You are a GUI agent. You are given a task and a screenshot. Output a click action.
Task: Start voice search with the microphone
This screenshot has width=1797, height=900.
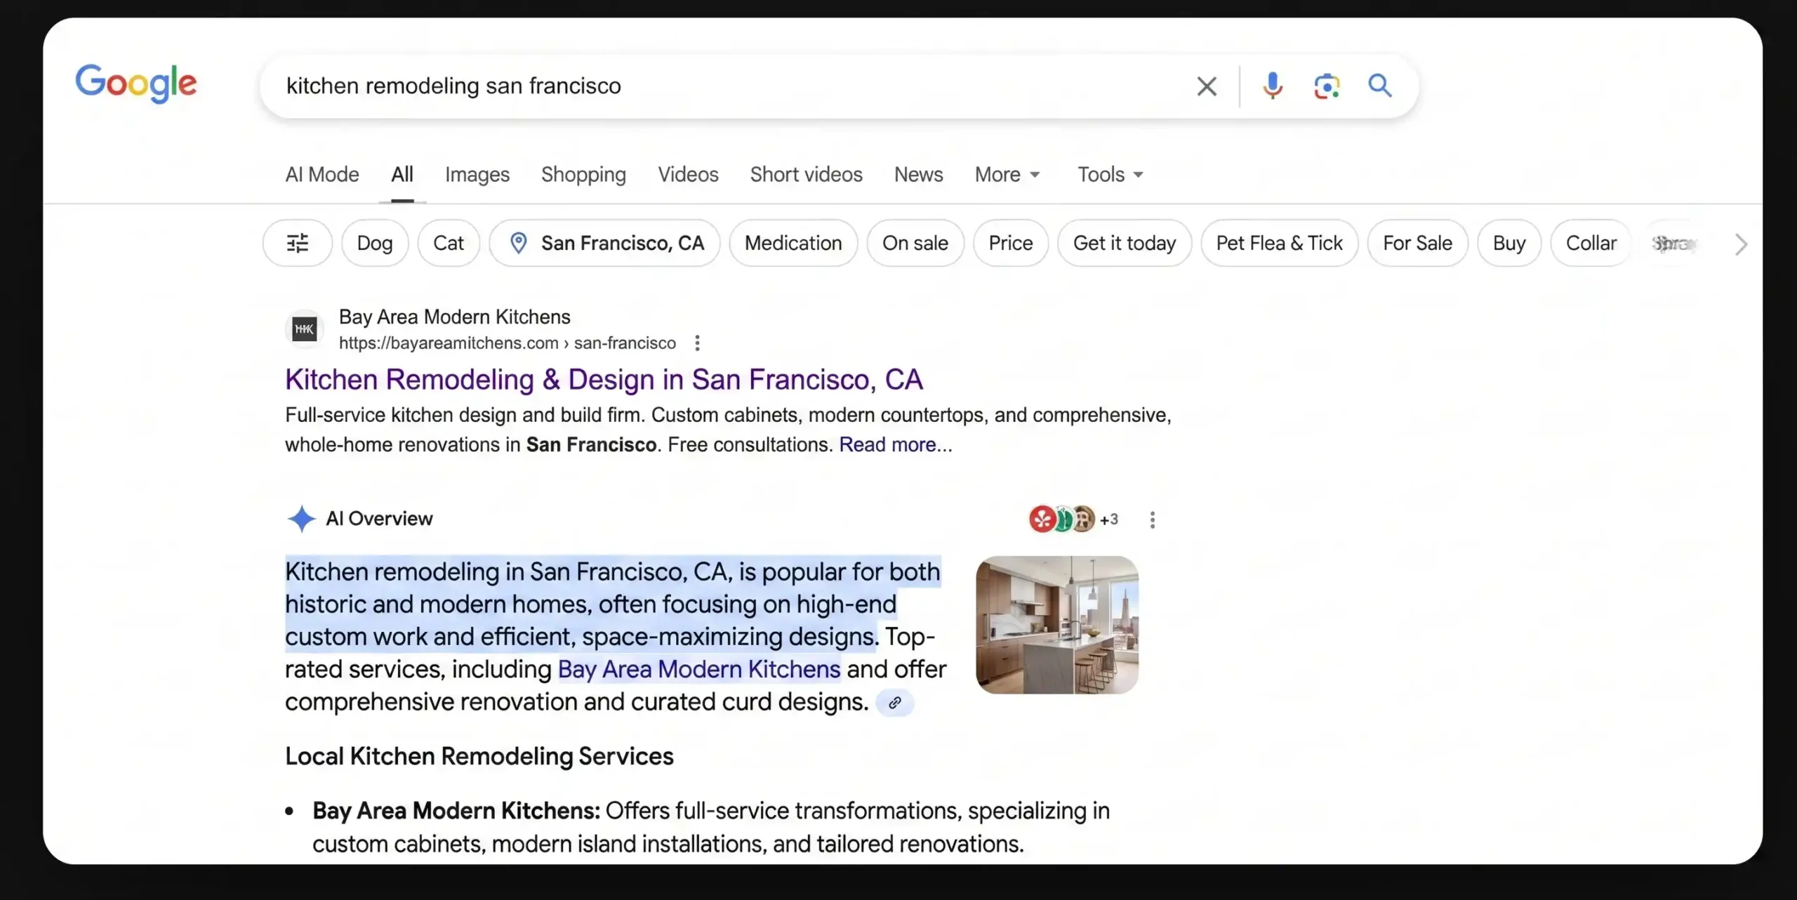coord(1272,86)
